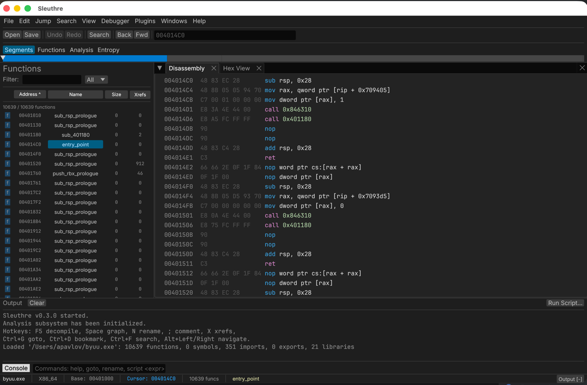Select the Entropy view tab

[x=108, y=50]
